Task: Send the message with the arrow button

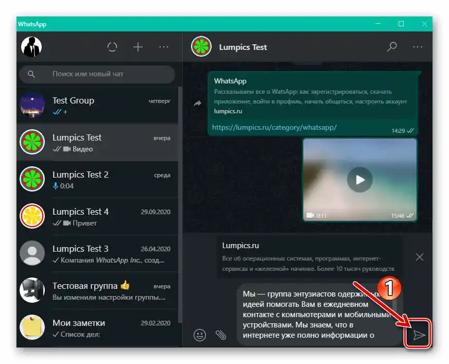Action: pos(419,335)
